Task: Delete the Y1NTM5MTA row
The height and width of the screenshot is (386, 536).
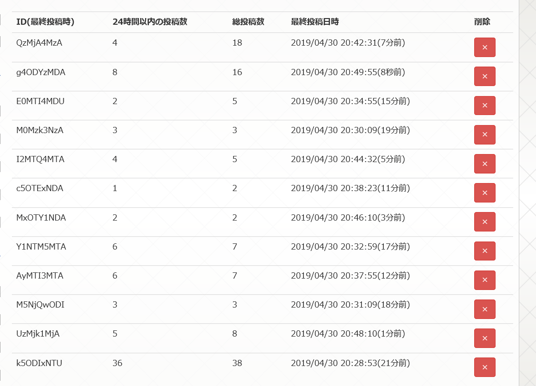Action: pos(485,251)
